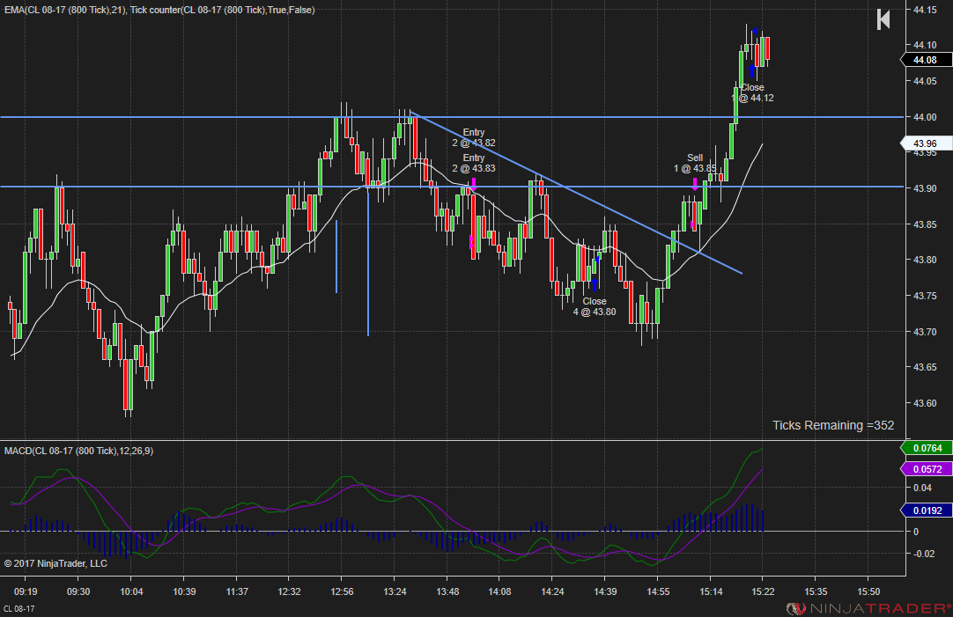Screen dimensions: 953x617
Task: Click the magenta sell arrow near 43.85
Action: 695,184
